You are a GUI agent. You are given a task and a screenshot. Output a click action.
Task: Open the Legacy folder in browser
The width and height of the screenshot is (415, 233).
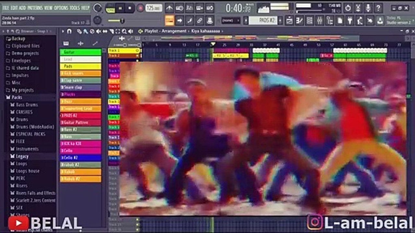click(x=22, y=156)
